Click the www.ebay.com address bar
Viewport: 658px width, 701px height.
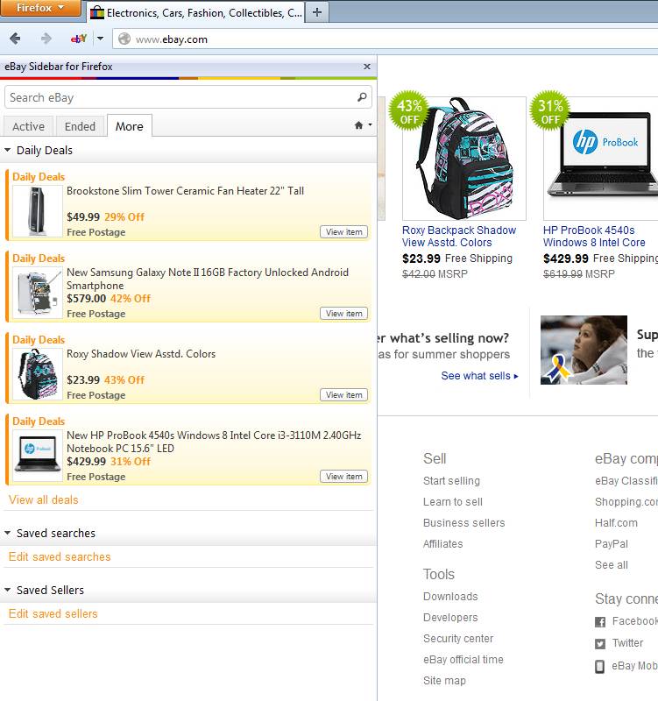point(385,39)
